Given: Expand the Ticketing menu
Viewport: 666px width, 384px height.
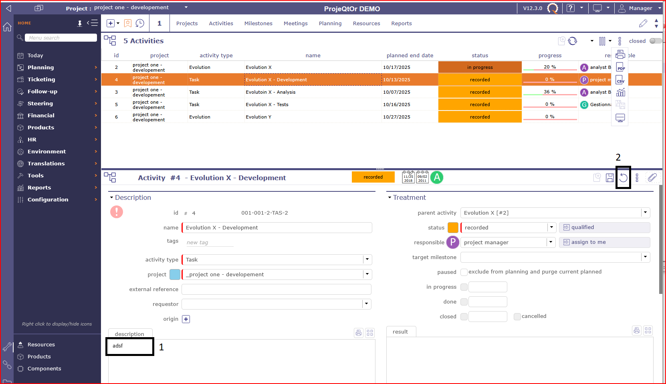Looking at the screenshot, I should pos(41,79).
